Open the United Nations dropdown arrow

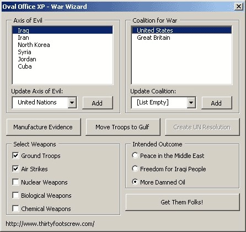72,103
